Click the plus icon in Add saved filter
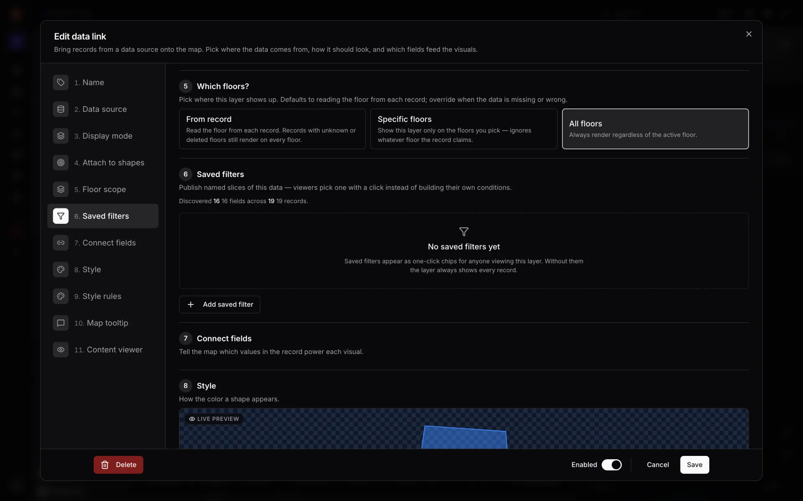 coord(191,304)
